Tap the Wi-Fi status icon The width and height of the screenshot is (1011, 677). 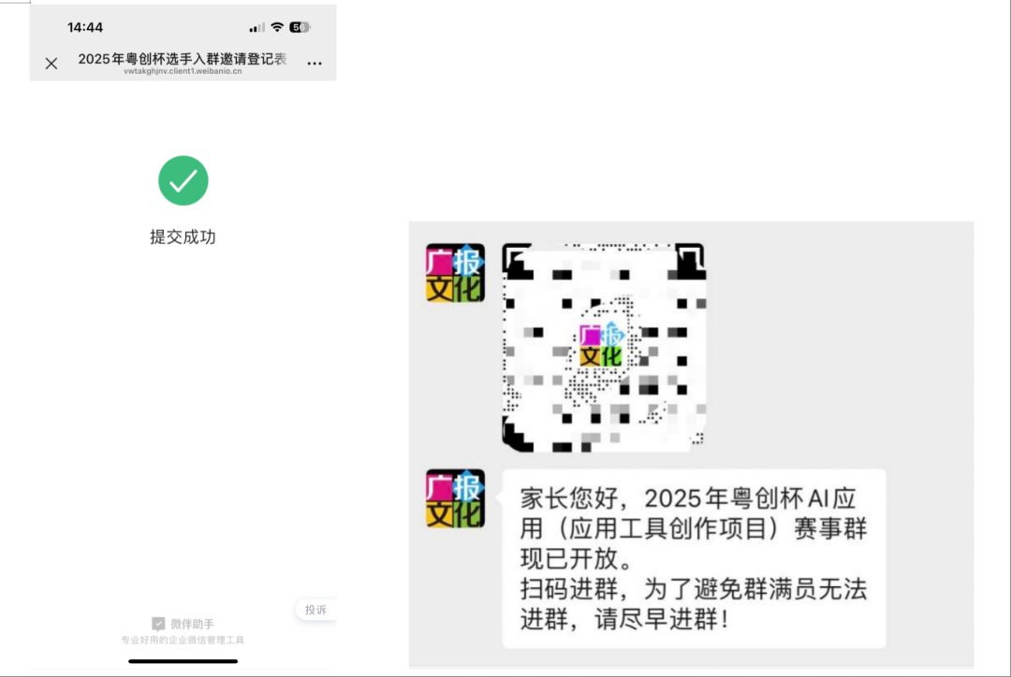[277, 27]
